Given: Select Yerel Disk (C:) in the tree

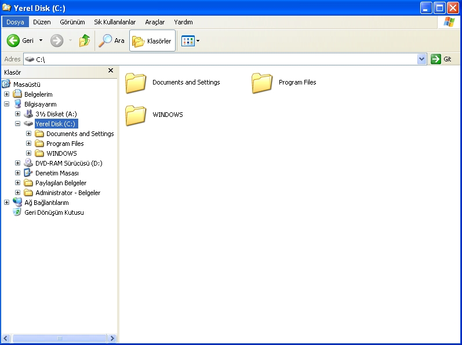Looking at the screenshot, I should (56, 124).
